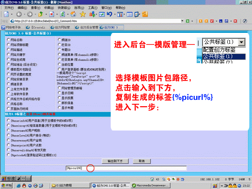This screenshot has width=252, height=189.
Task: Select the 当前位置 radio button
Action: click(x=59, y=64)
